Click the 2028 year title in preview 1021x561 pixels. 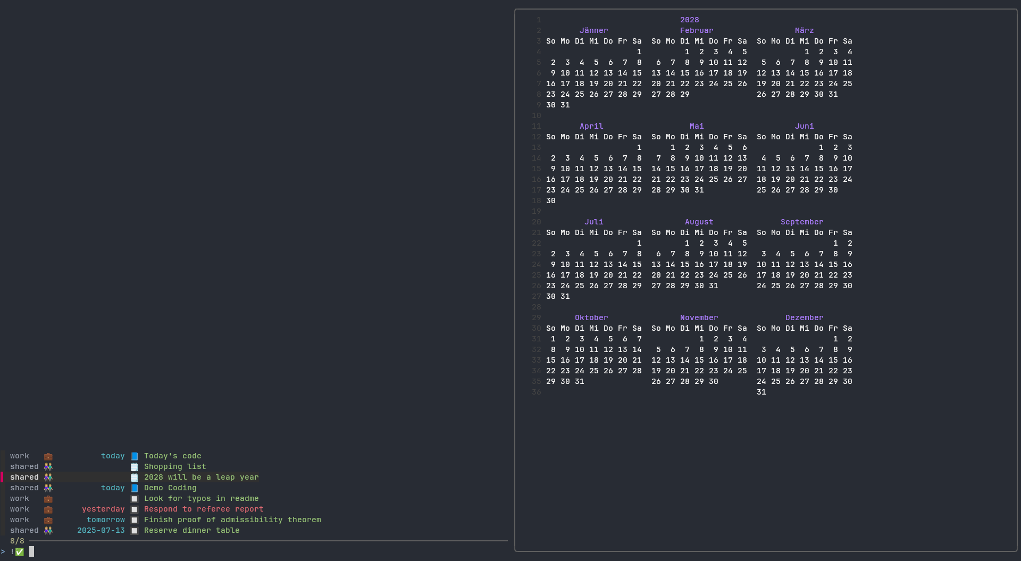[690, 20]
